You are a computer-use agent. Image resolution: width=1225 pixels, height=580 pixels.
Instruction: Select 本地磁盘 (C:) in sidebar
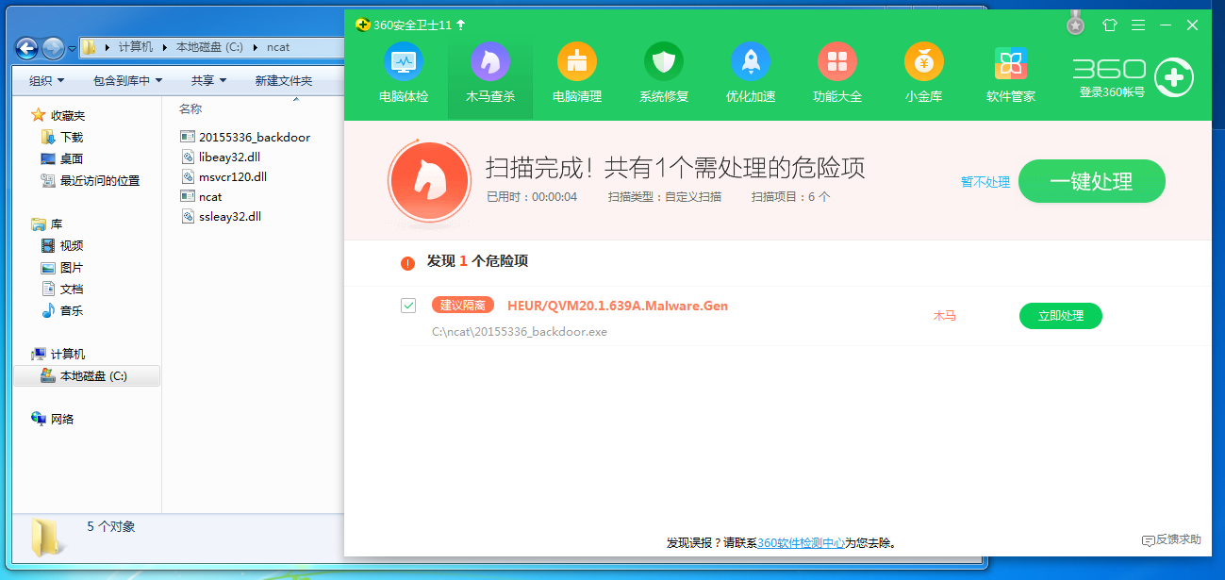click(x=87, y=375)
